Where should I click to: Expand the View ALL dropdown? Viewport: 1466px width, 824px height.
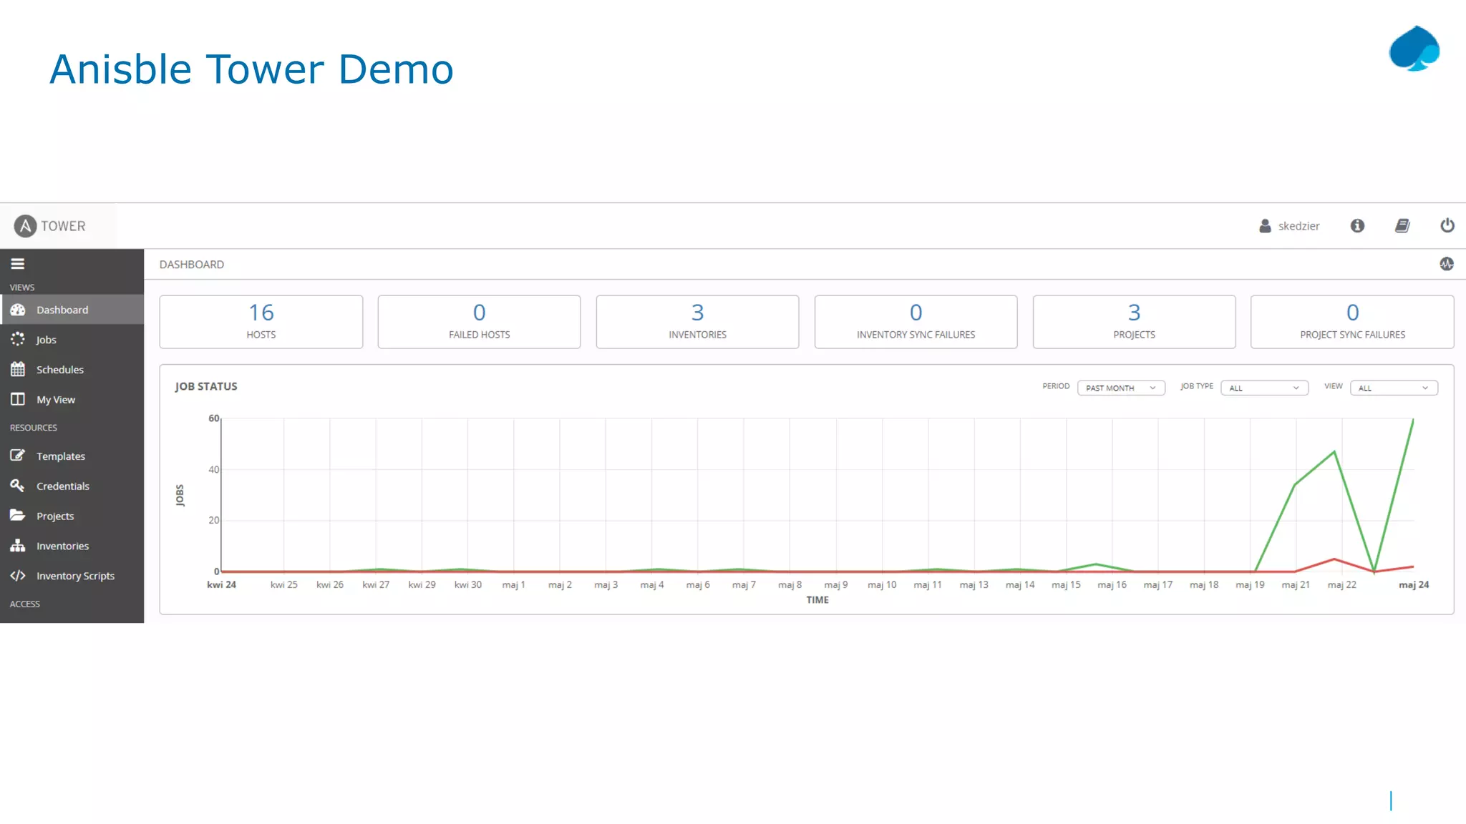click(1393, 388)
